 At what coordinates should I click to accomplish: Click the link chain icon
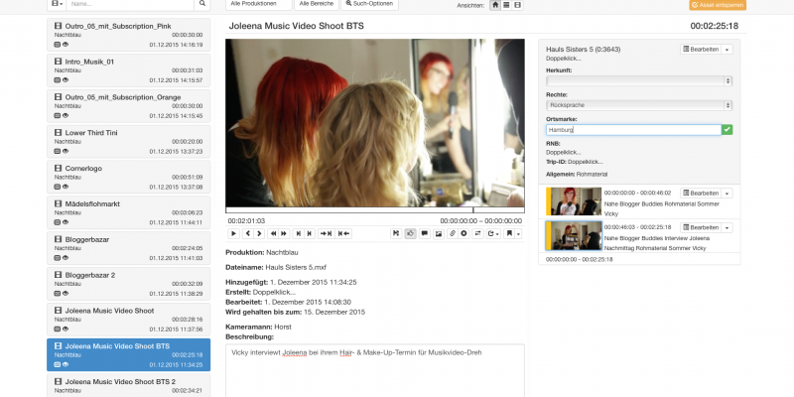[452, 233]
